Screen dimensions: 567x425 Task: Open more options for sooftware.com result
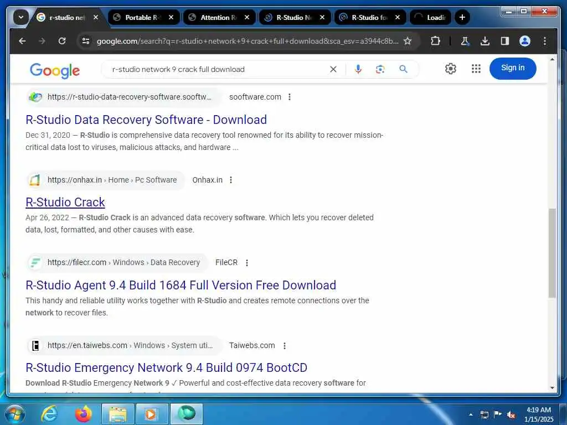(289, 97)
